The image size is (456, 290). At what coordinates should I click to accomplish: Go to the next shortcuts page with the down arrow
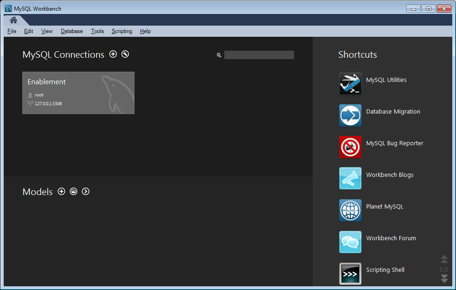pos(444,279)
